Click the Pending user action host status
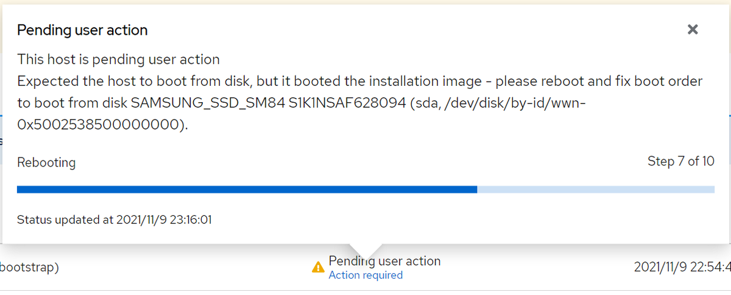Viewport: 731px width, 295px height. [x=384, y=261]
